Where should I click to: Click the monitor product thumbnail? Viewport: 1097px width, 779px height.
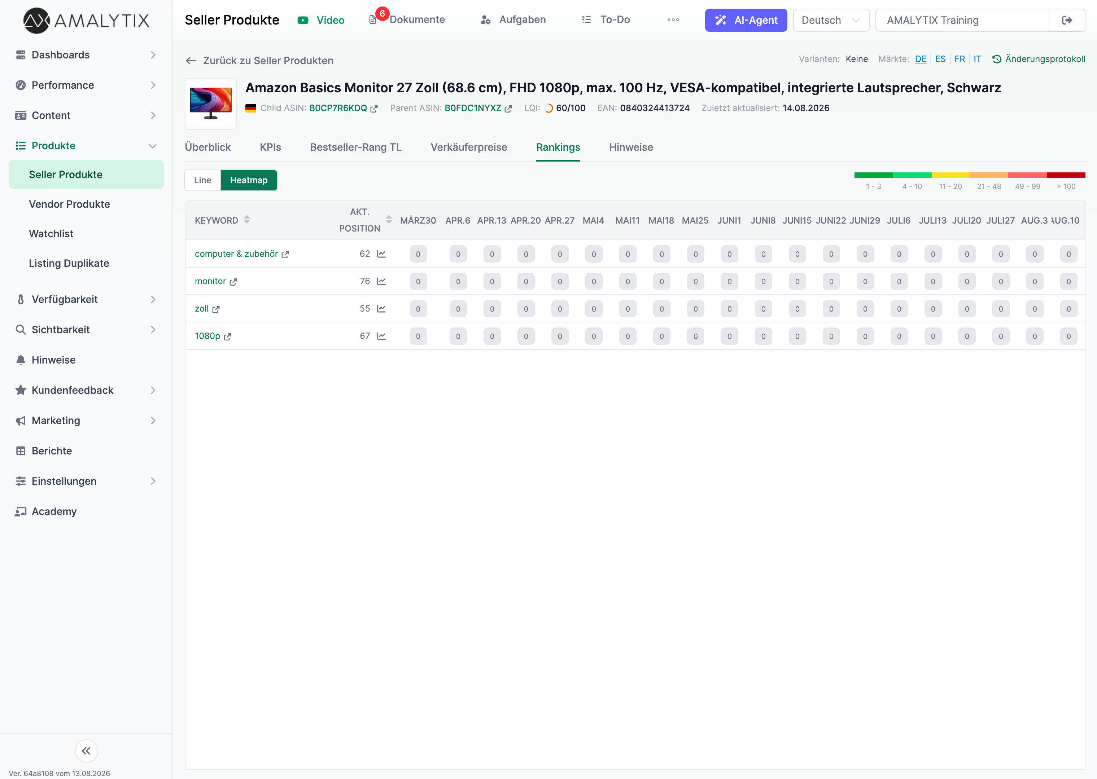point(211,104)
